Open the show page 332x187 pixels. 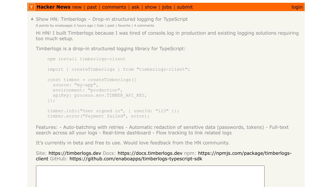pos(151,7)
